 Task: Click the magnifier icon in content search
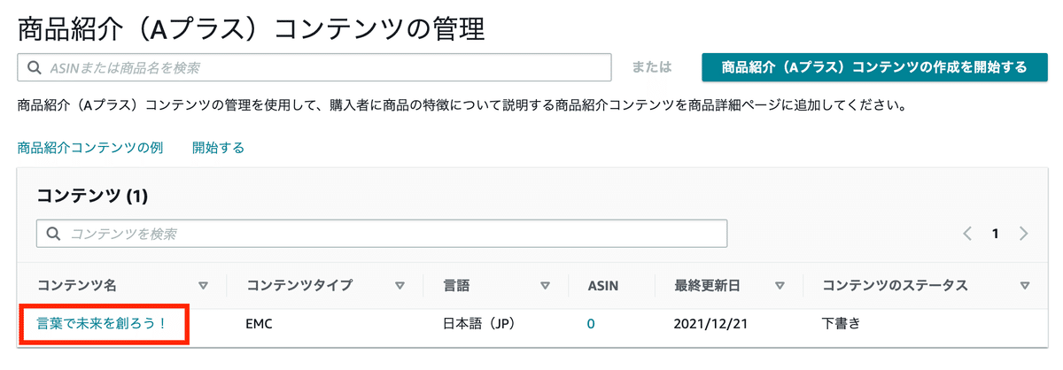53,234
